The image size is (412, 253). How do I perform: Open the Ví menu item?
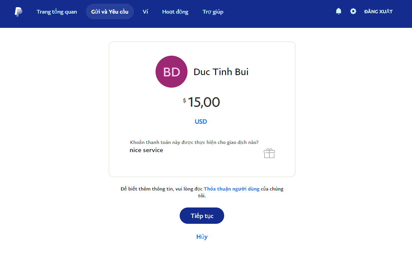click(x=145, y=12)
